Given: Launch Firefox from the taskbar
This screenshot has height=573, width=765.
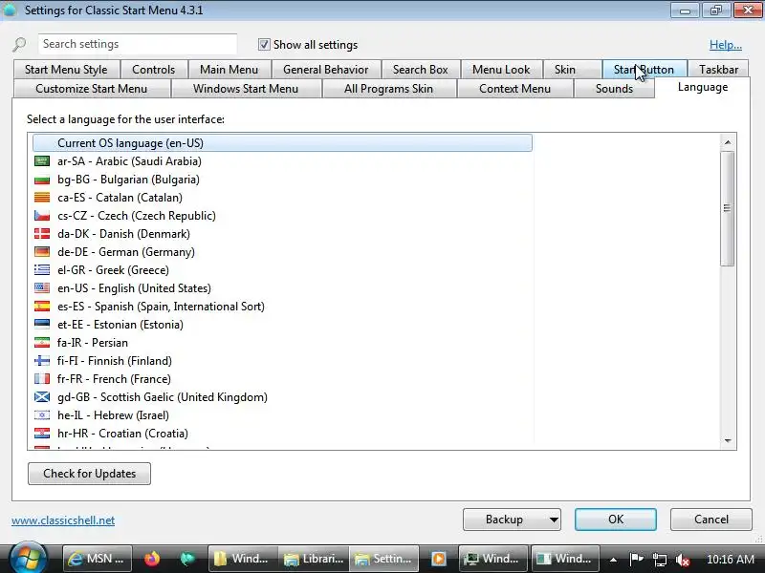Looking at the screenshot, I should [152, 559].
